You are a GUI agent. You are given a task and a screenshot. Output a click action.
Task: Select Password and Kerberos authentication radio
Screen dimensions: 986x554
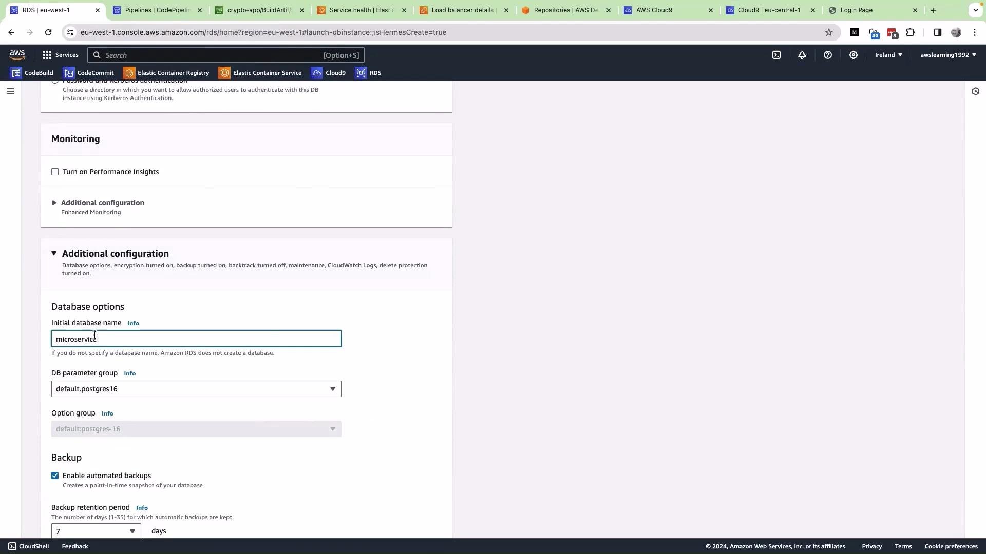(x=55, y=81)
